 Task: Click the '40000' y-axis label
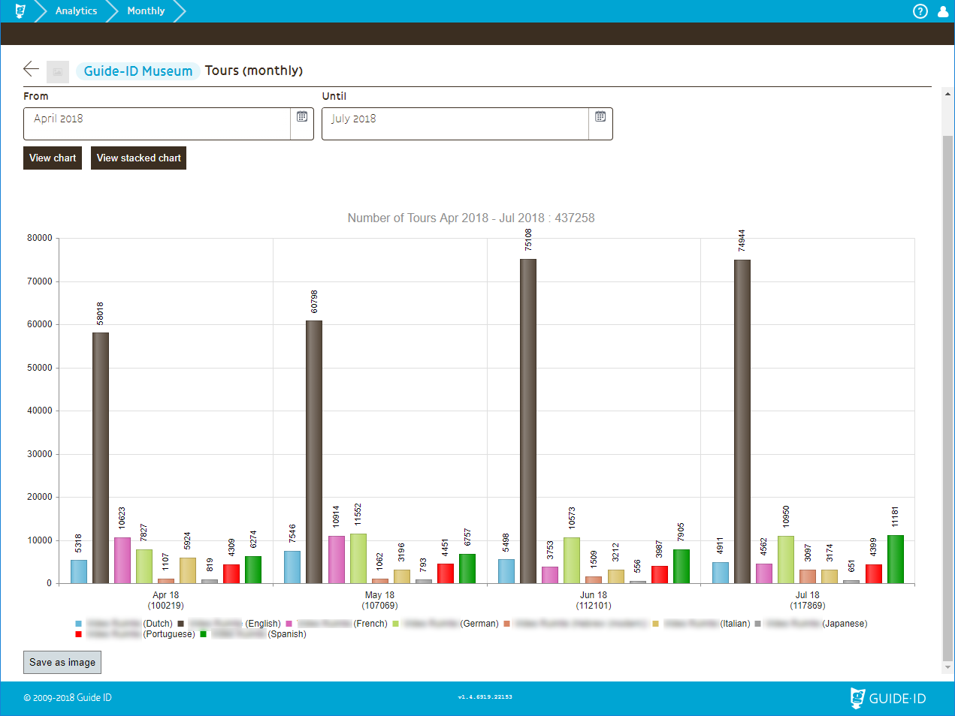(x=40, y=411)
